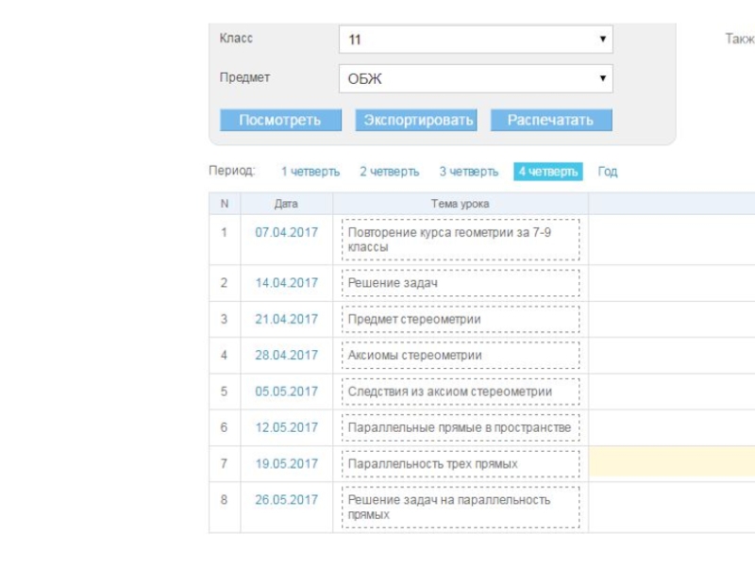Open lesson dated 19.05.2017
This screenshot has width=755, height=566.
point(287,464)
